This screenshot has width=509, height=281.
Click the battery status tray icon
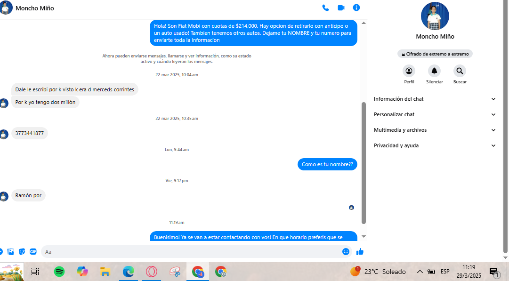431,272
